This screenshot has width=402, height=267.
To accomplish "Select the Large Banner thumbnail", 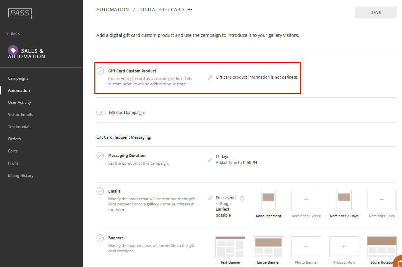I will pos(268,247).
